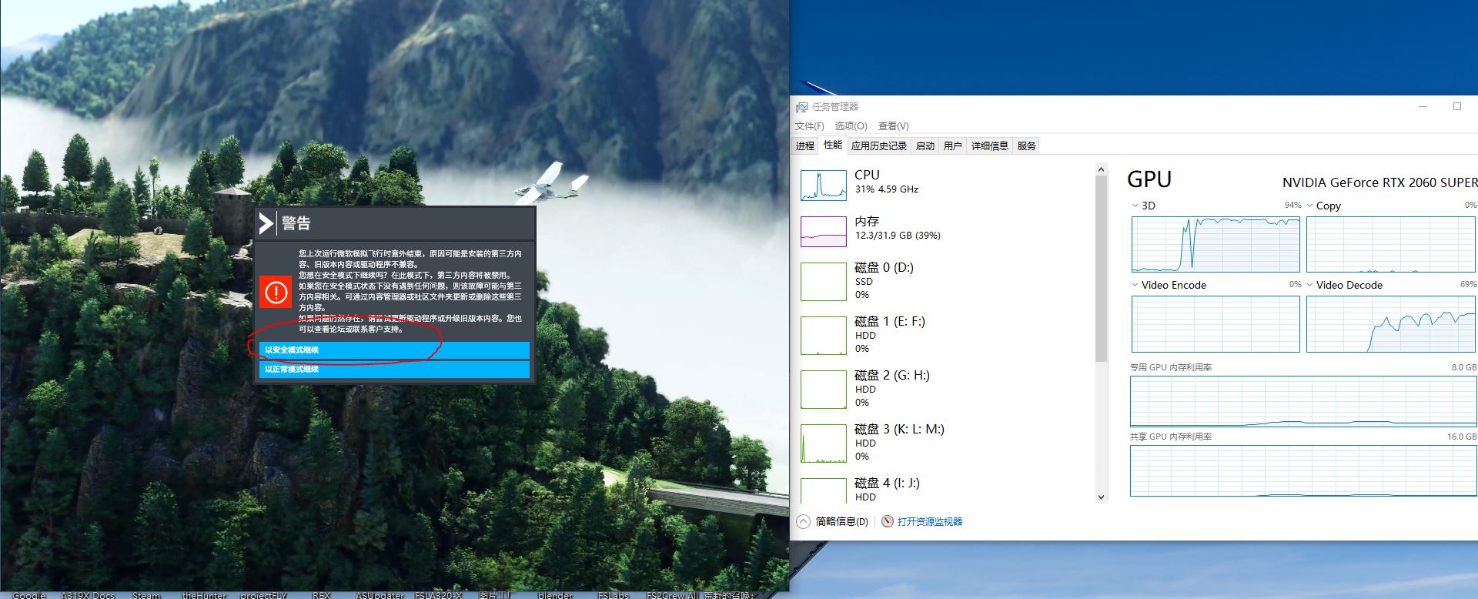Click the 共享 GPU 内存利用率 graph

tap(1303, 470)
